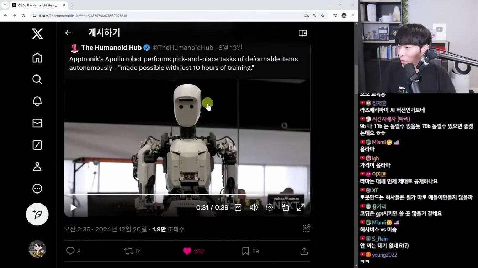Select chat message 가격이 올라마 by lgh

coord(375,165)
